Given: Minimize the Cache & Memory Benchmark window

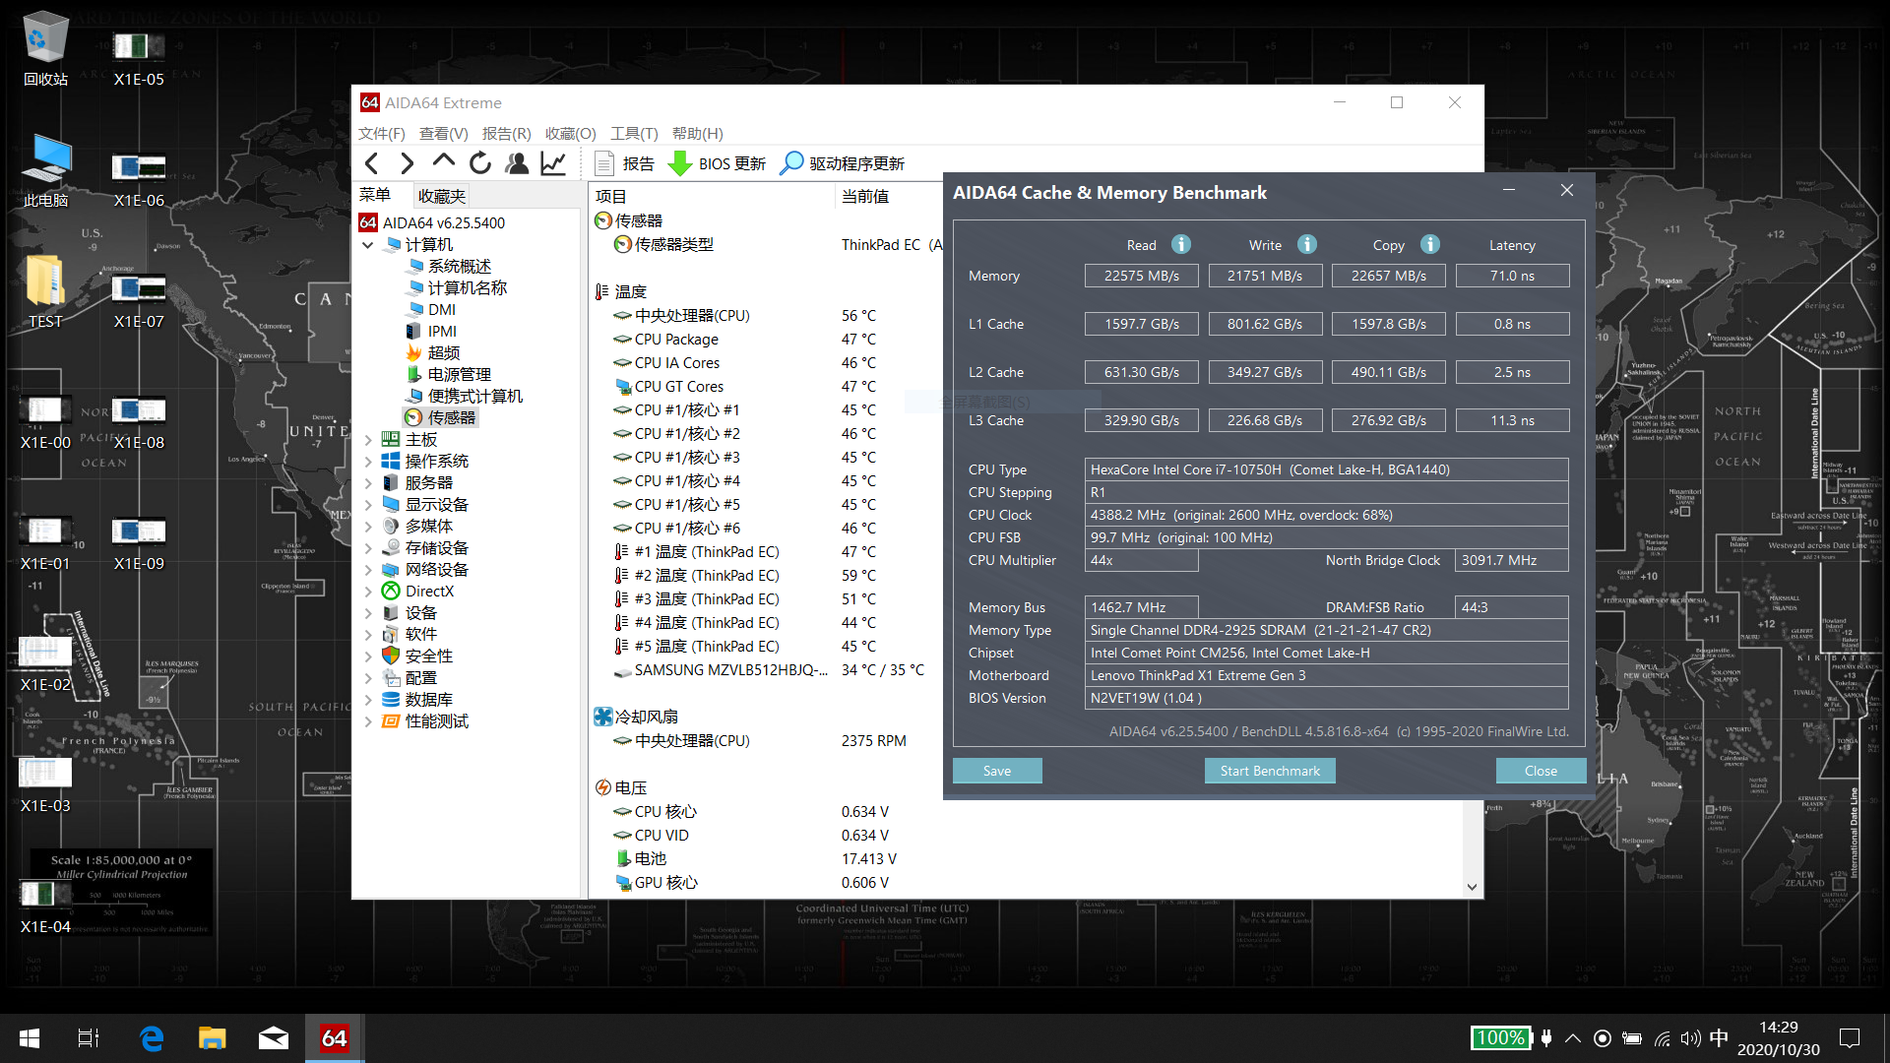Looking at the screenshot, I should 1508,191.
